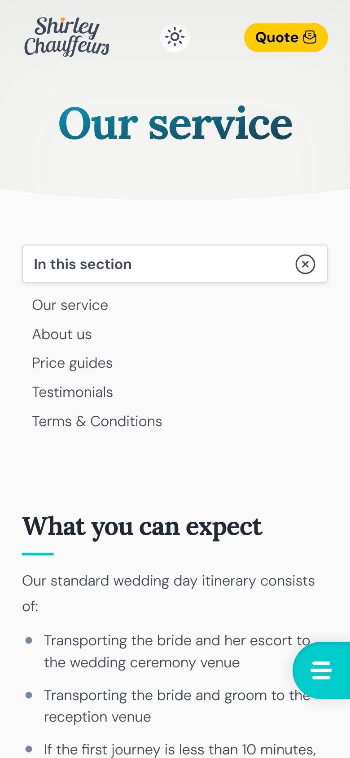Image resolution: width=350 pixels, height=758 pixels.
Task: Open "Terms & Conditions" link
Action: click(x=97, y=422)
